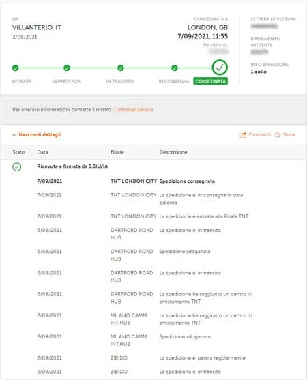Click the Nascondi dettagli text

click(x=40, y=135)
